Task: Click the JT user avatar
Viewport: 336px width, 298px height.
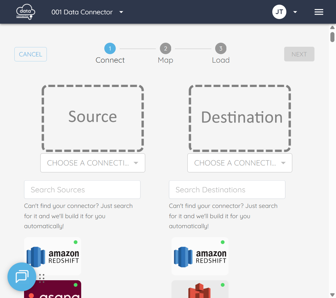Action: pyautogui.click(x=279, y=12)
